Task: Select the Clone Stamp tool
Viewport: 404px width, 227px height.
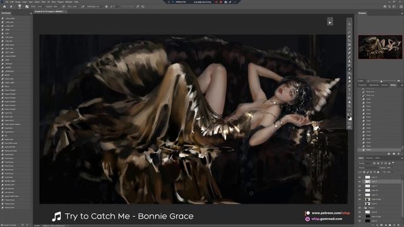Action: (350, 61)
